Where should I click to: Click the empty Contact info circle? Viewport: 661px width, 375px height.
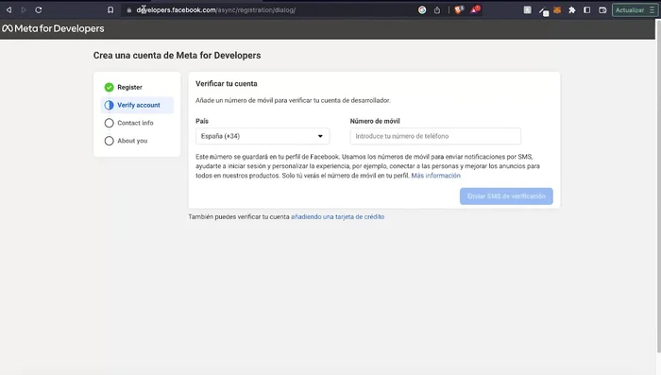point(110,123)
